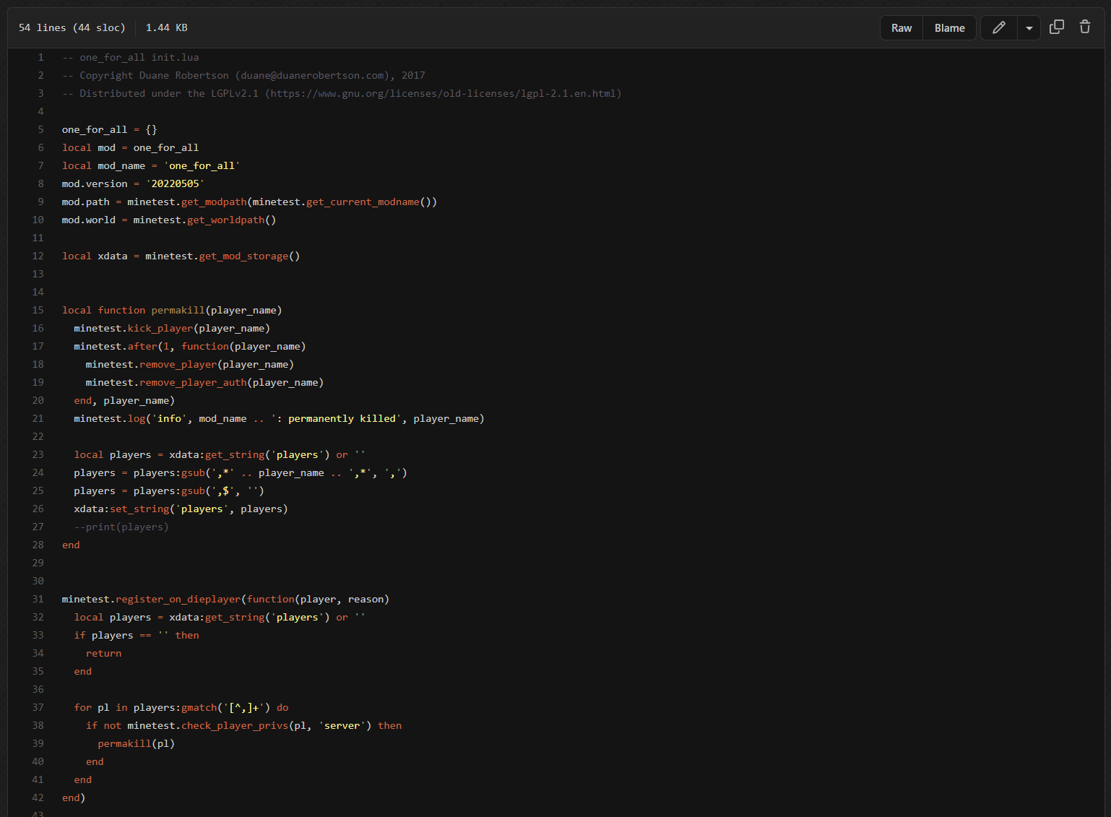
Task: Click line number 31
Action: (38, 600)
